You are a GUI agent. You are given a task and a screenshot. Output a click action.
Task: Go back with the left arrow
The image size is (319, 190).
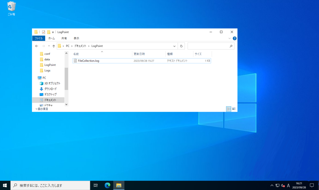click(x=37, y=46)
